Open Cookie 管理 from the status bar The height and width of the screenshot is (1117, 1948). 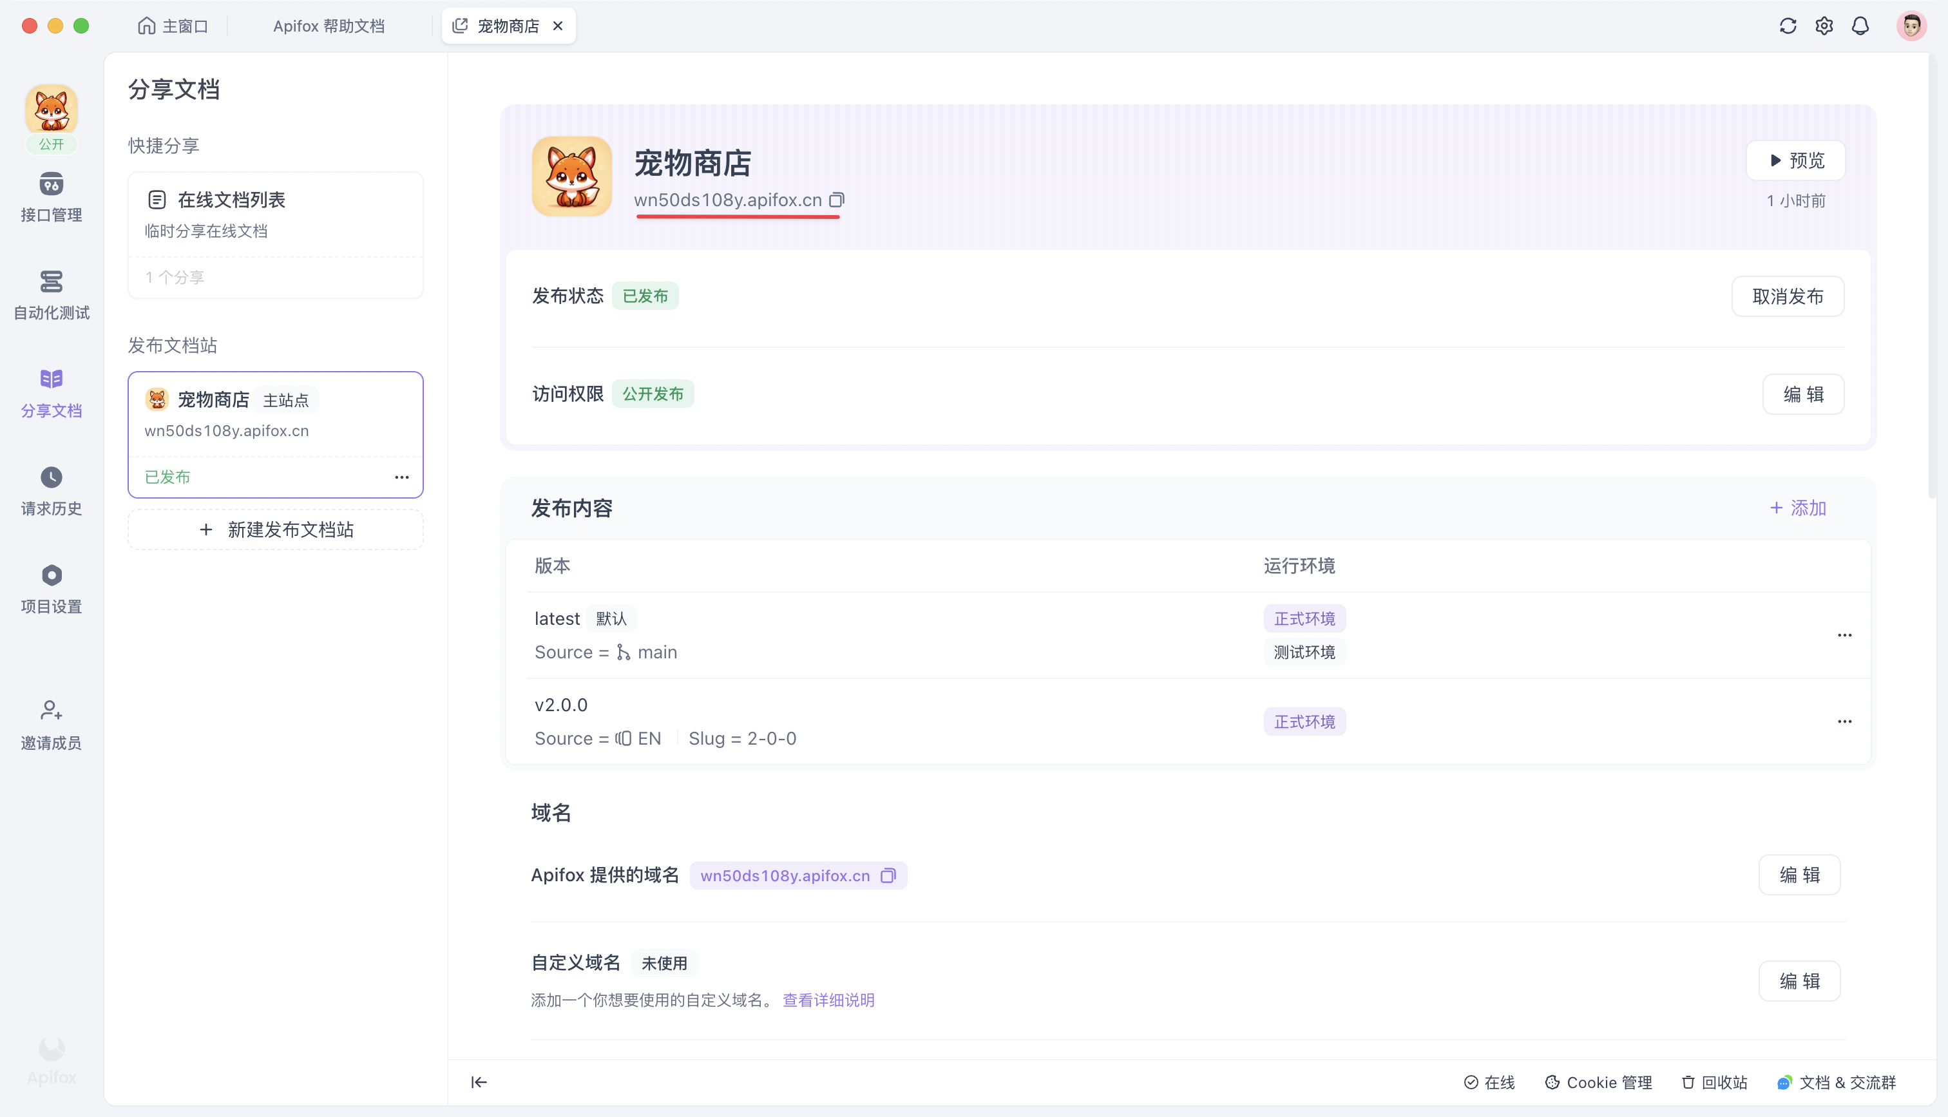(1598, 1082)
